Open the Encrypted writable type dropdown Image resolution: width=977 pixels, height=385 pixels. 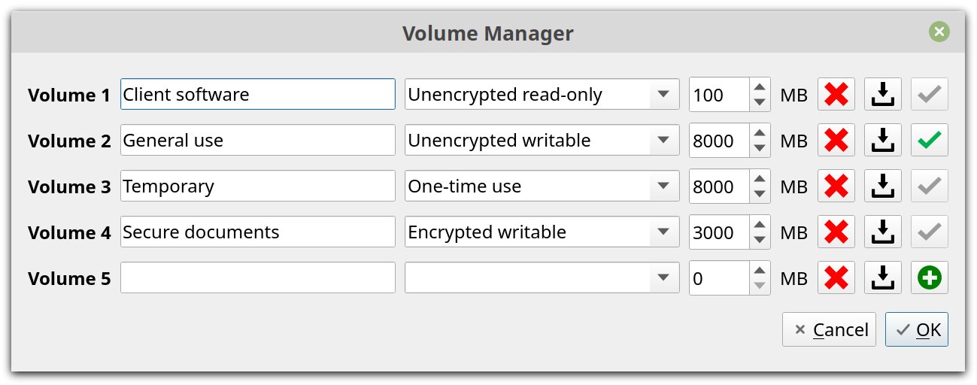(542, 232)
